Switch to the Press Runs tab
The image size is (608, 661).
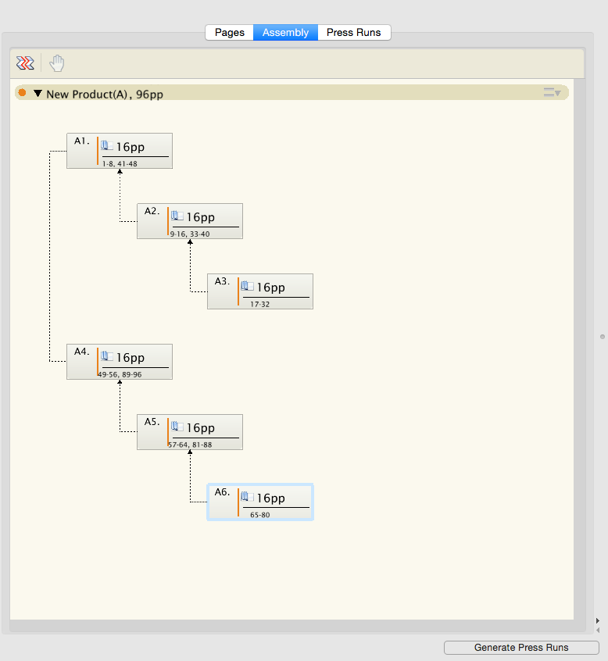(354, 33)
